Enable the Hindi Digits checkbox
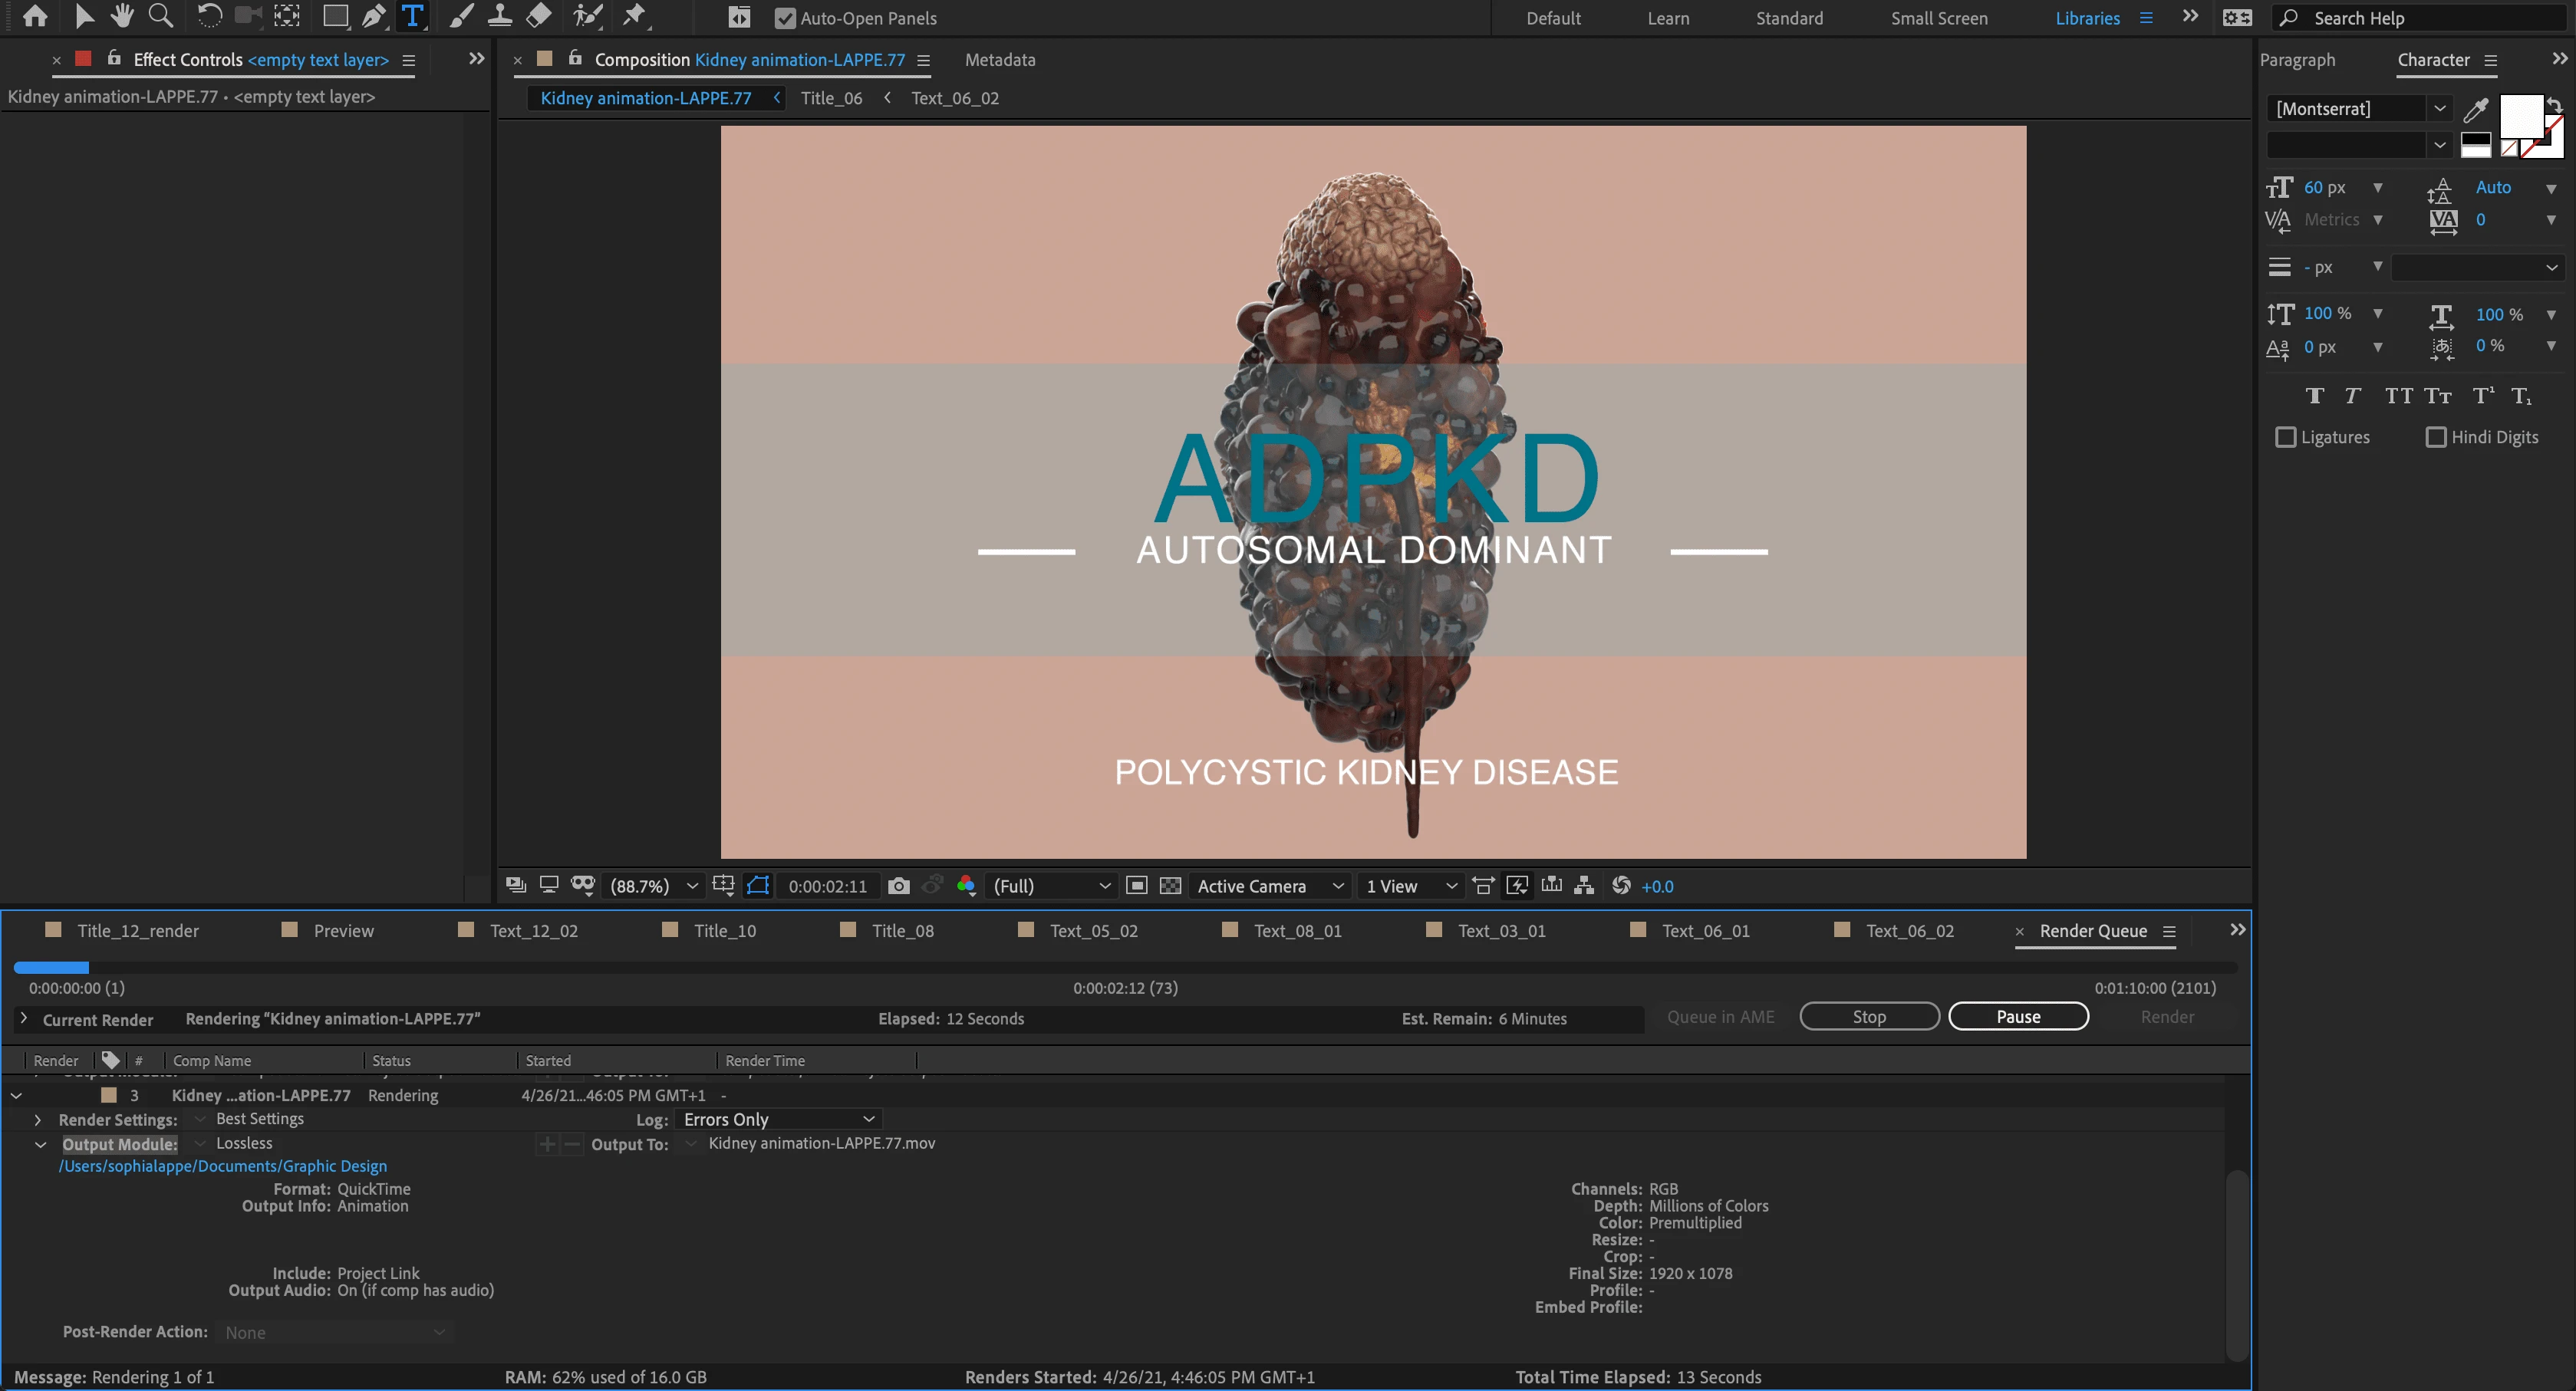 click(x=2436, y=438)
